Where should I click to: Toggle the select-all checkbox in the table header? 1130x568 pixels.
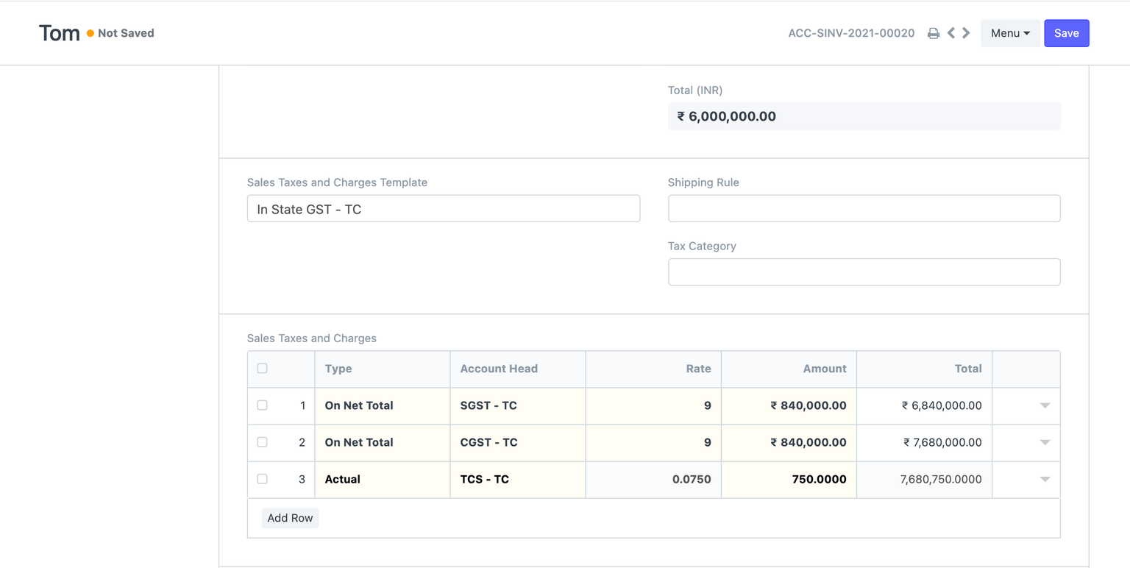[x=263, y=367]
